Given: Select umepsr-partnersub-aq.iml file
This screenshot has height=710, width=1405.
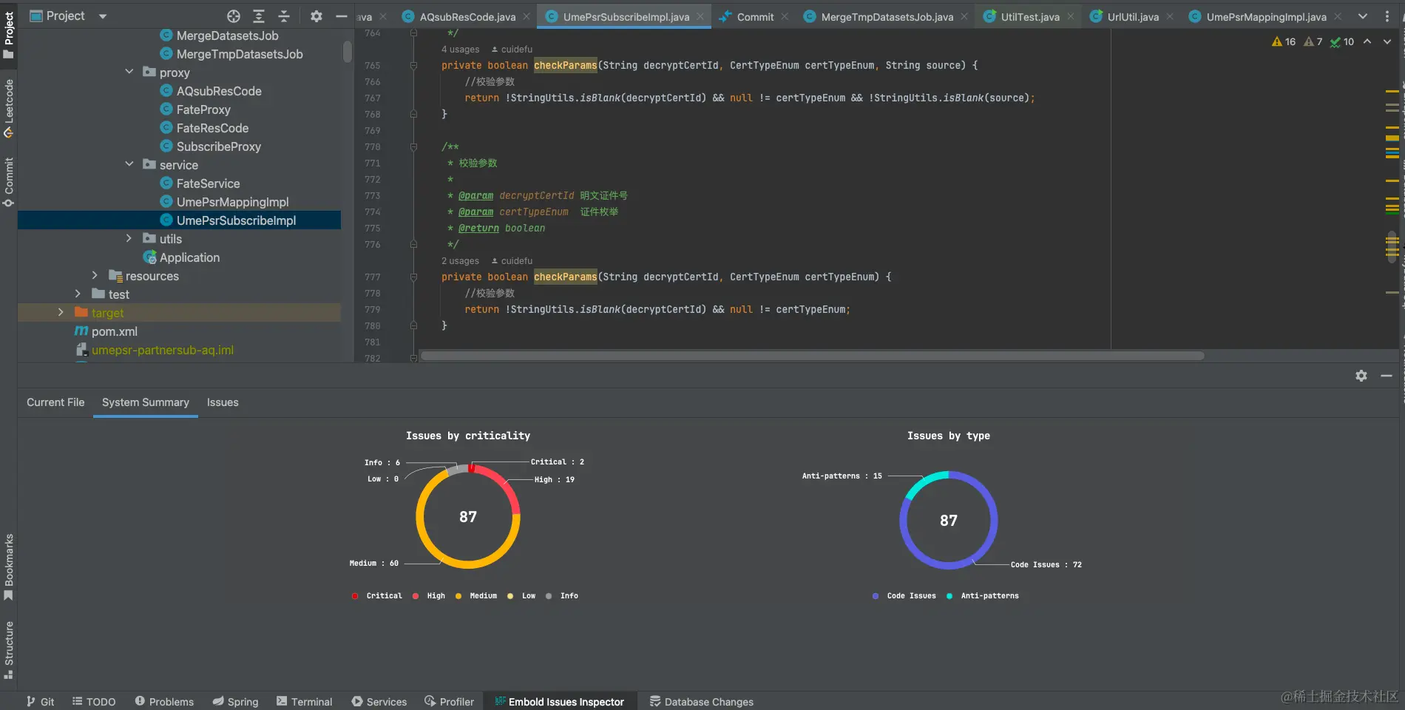Looking at the screenshot, I should coord(162,350).
